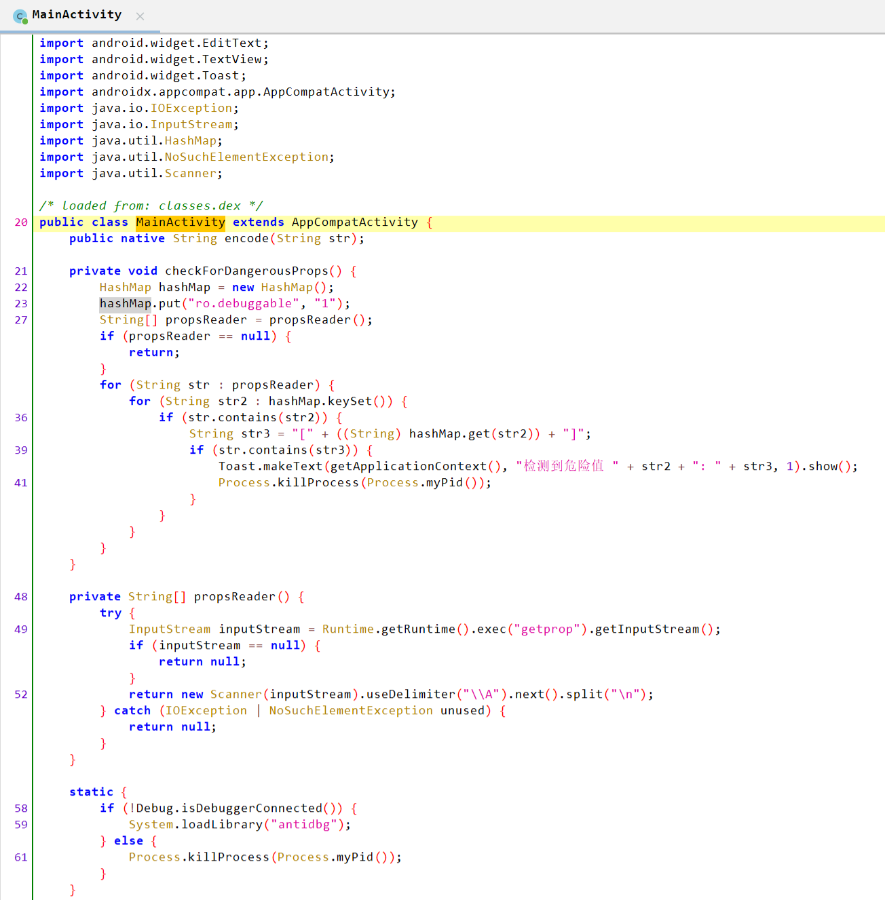Click the "loaded from: classes.dex" comment
This screenshot has width=885, height=900.
point(151,206)
